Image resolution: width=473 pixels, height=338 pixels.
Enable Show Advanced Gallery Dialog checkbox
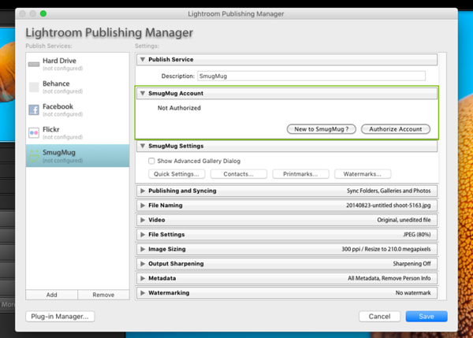[151, 161]
